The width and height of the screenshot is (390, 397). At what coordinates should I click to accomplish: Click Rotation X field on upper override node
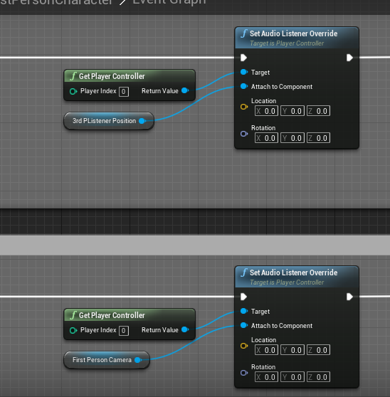point(266,138)
